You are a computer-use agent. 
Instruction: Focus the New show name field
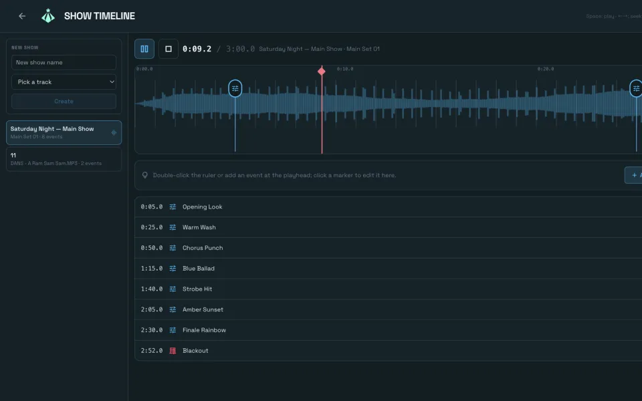click(x=64, y=63)
